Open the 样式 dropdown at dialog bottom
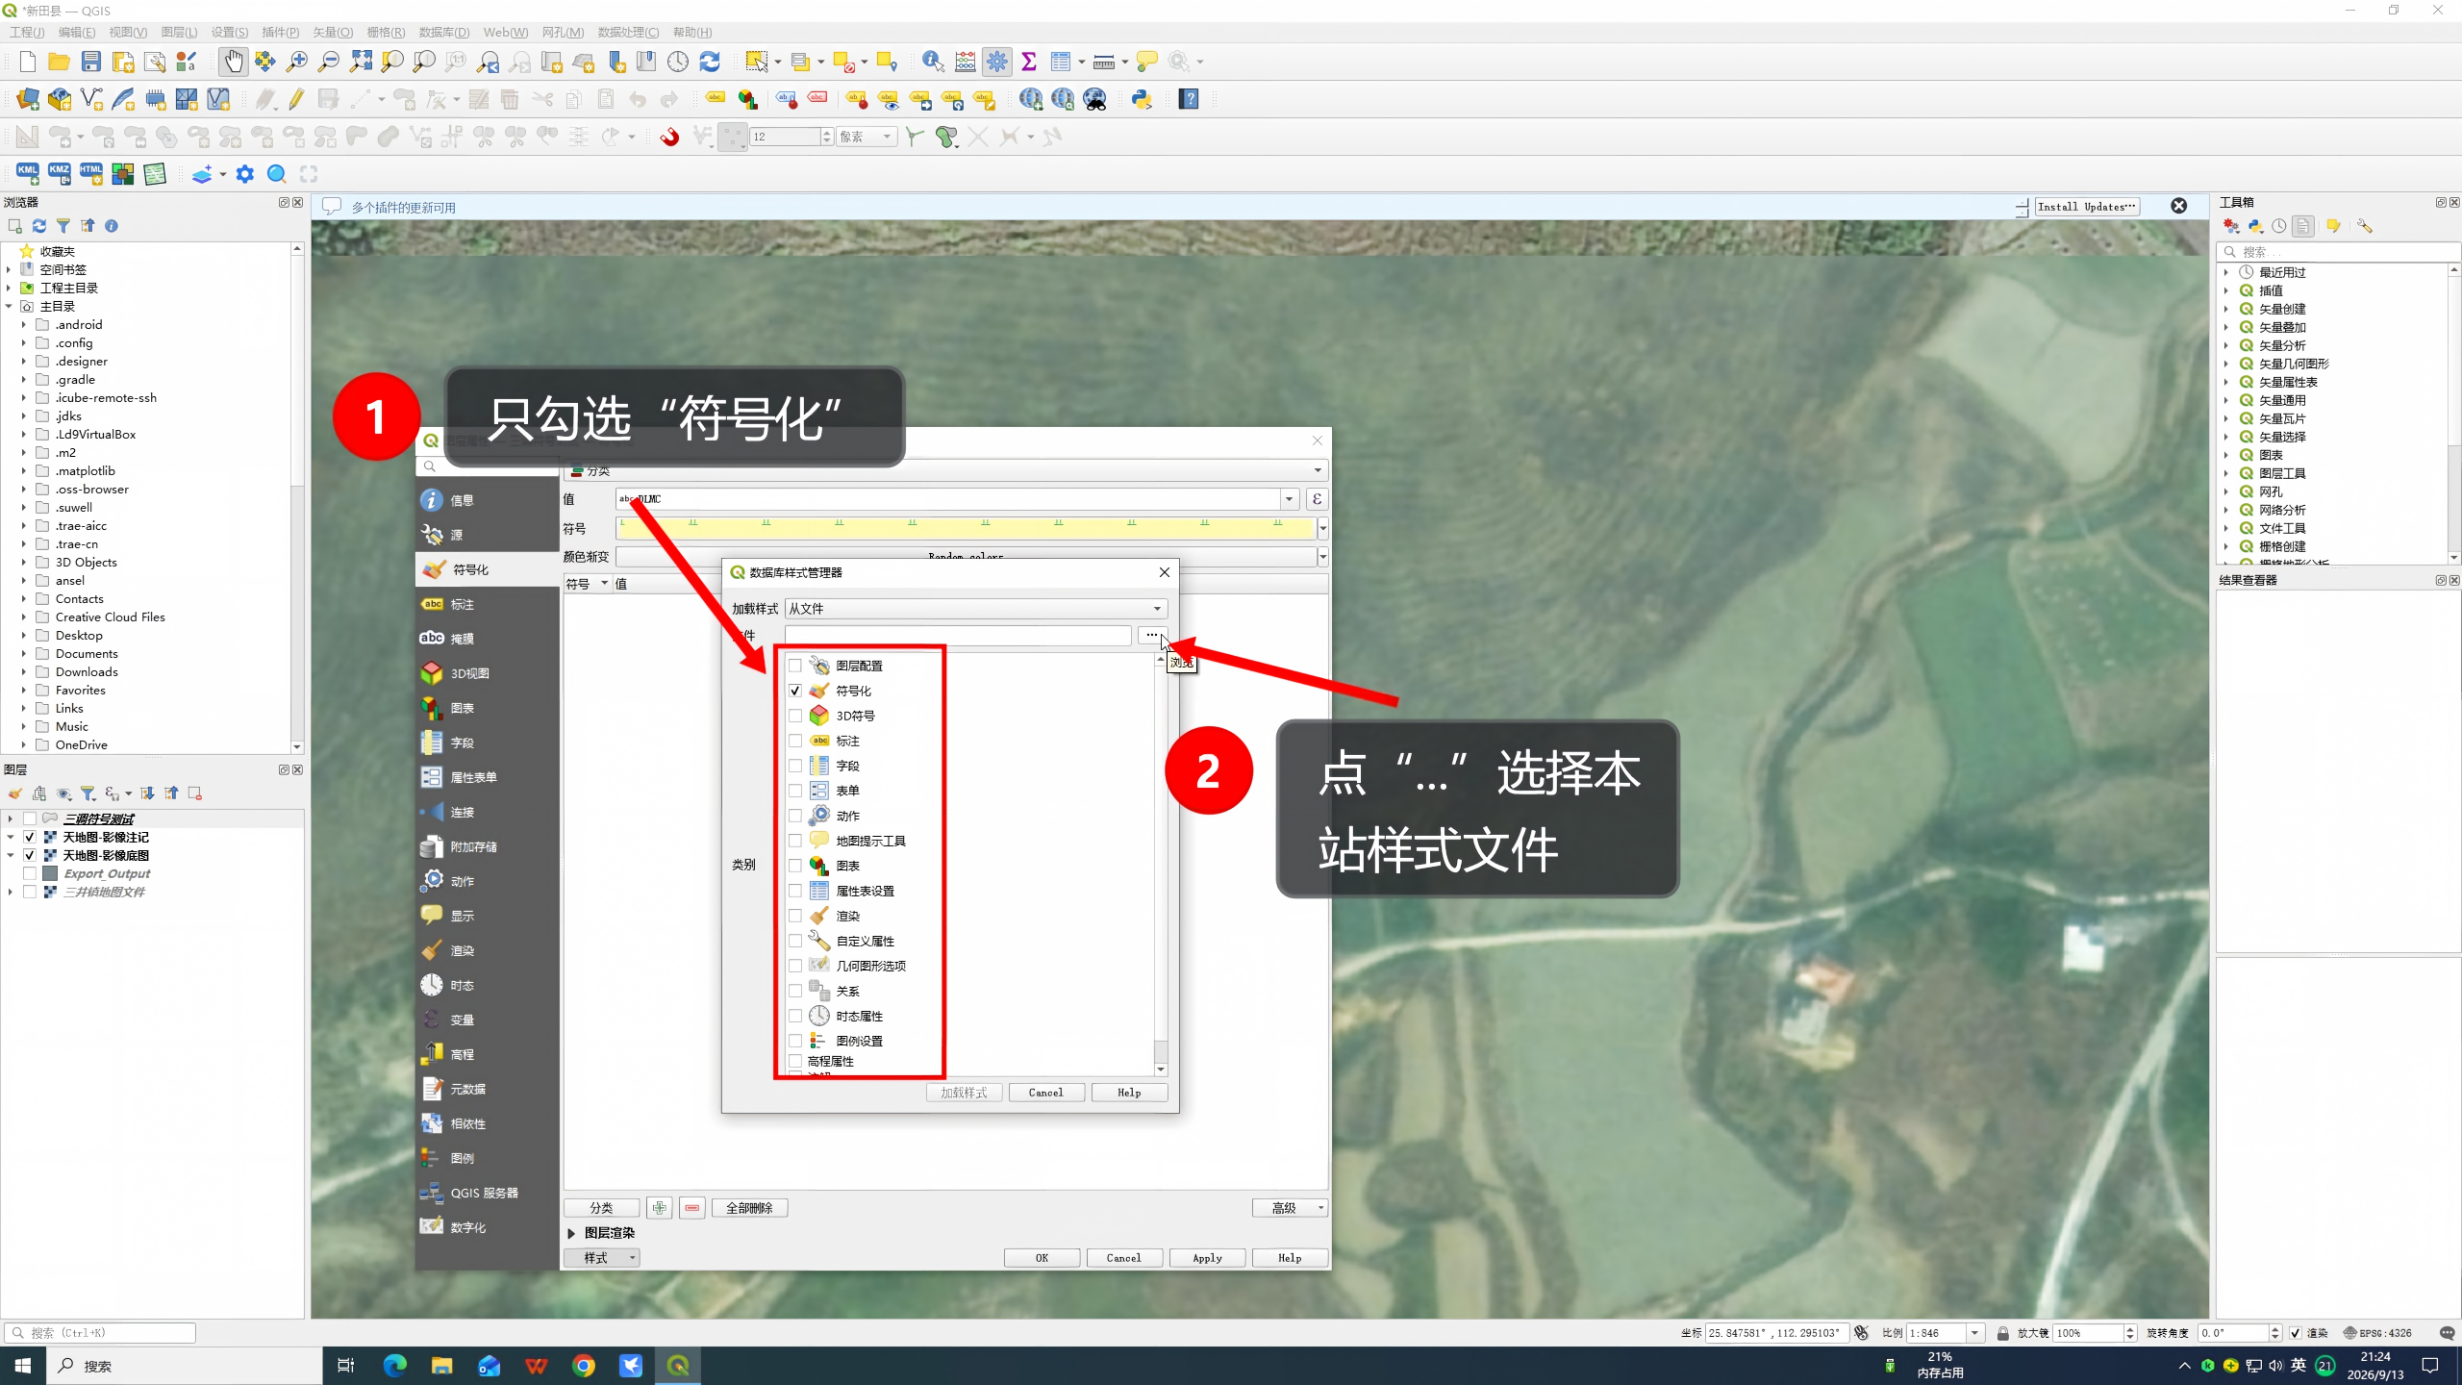The width and height of the screenshot is (2462, 1385). (x=602, y=1258)
